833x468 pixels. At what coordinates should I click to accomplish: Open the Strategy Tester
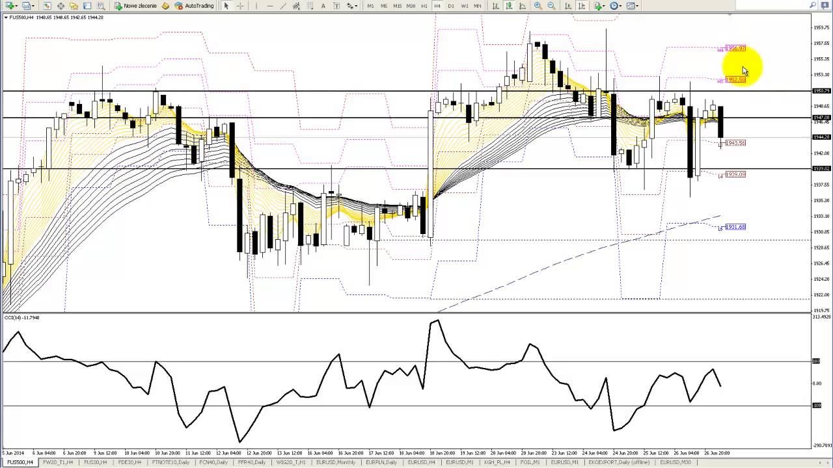(x=101, y=6)
